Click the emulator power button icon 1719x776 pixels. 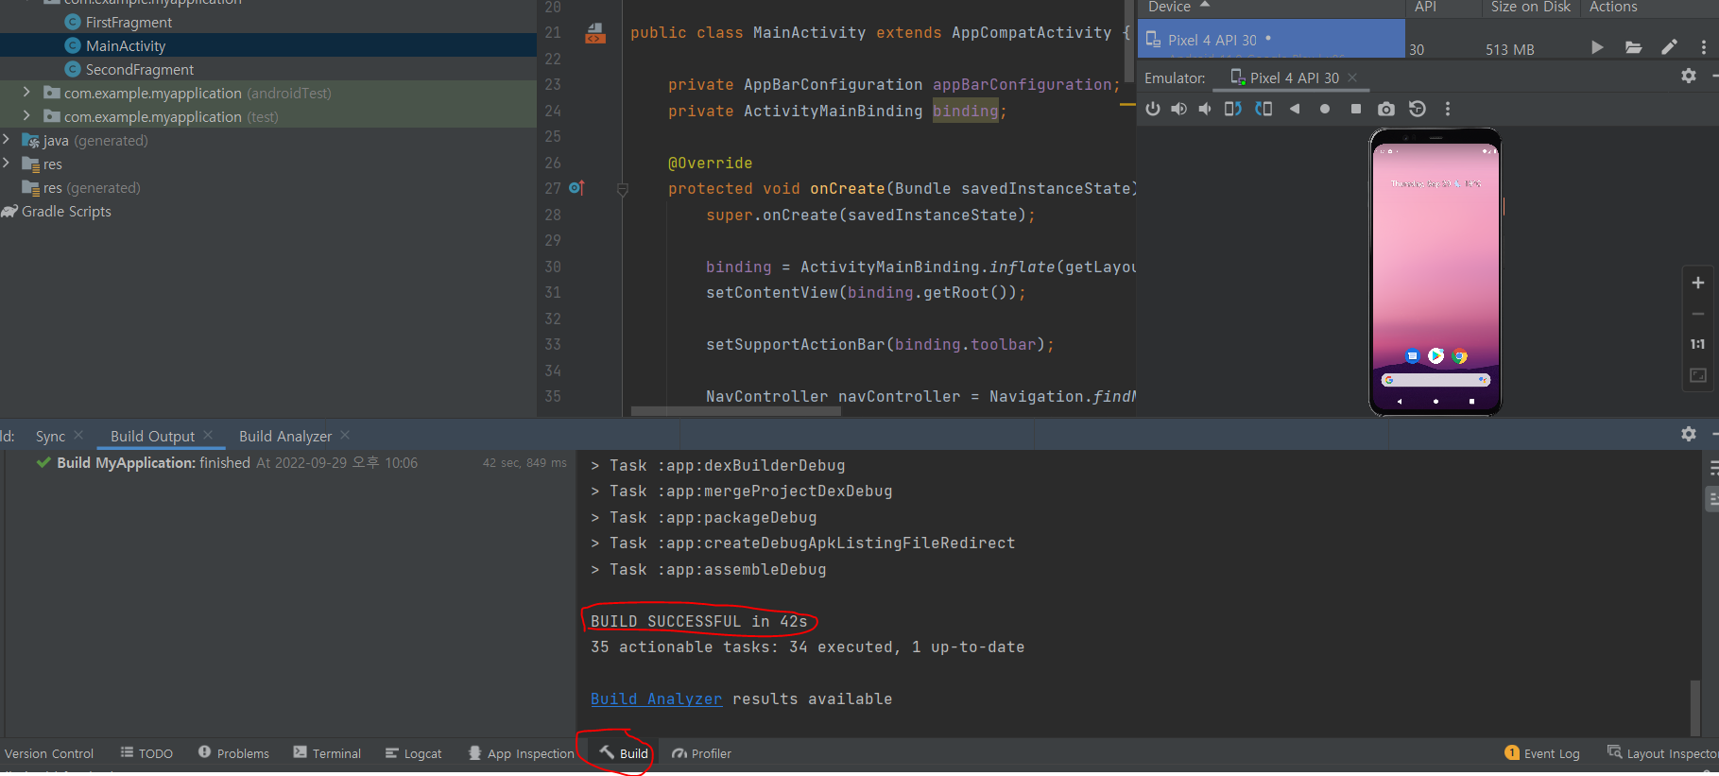(1152, 109)
